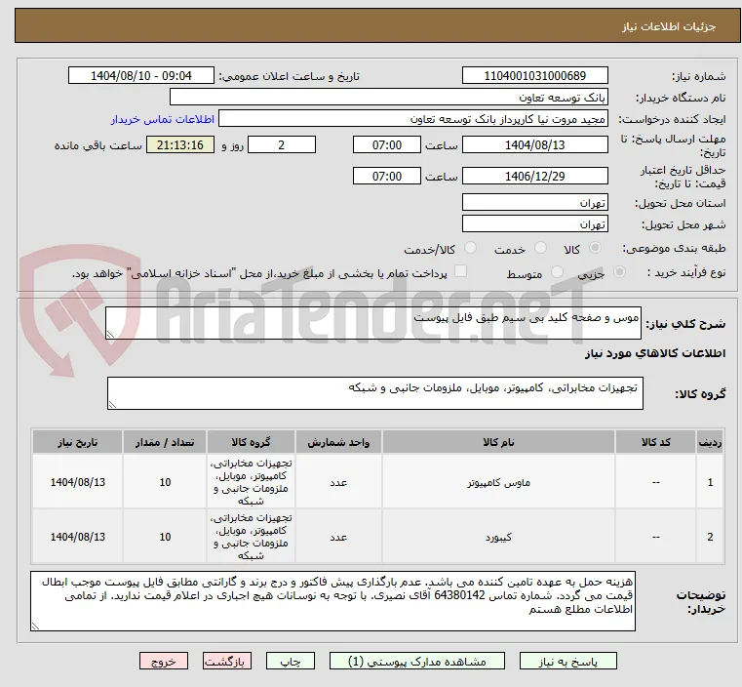Viewport: 742px width, 687px height.
Task: Click row number 2 cell
Action: [710, 537]
